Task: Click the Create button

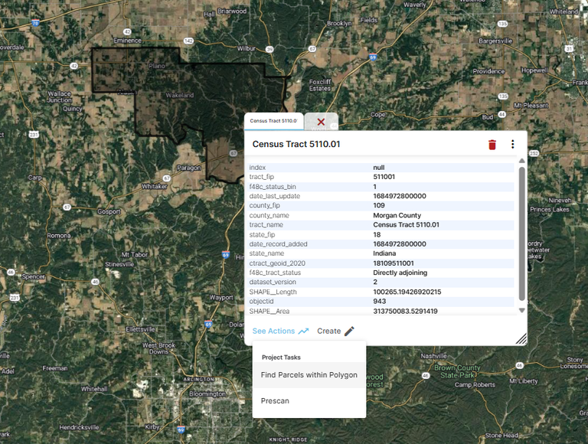Action: pos(335,331)
